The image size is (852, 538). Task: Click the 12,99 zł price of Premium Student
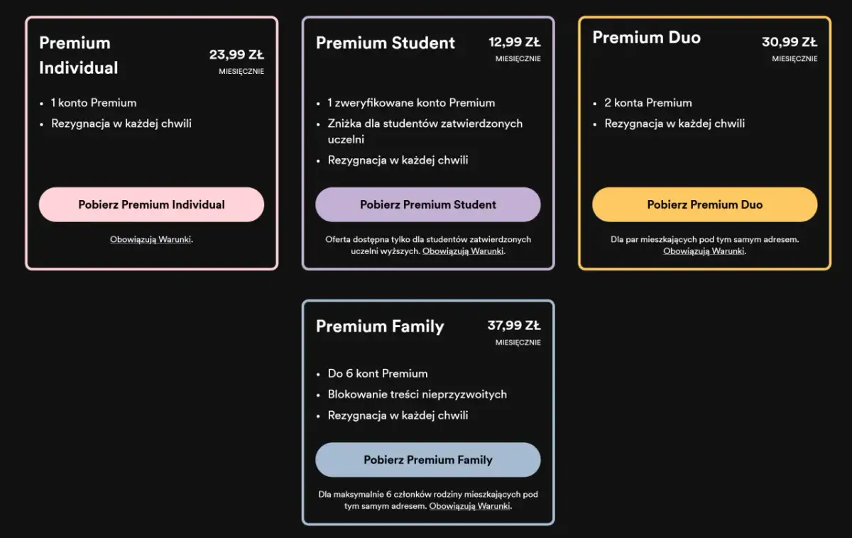513,41
